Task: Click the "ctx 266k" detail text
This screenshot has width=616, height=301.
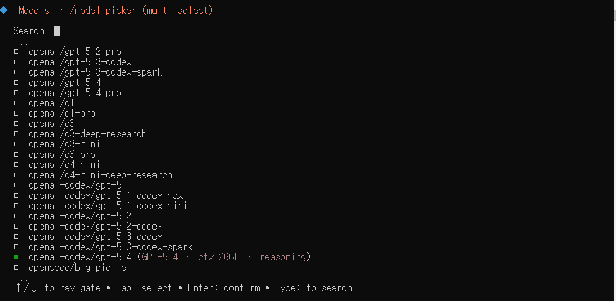Action: [x=218, y=257]
